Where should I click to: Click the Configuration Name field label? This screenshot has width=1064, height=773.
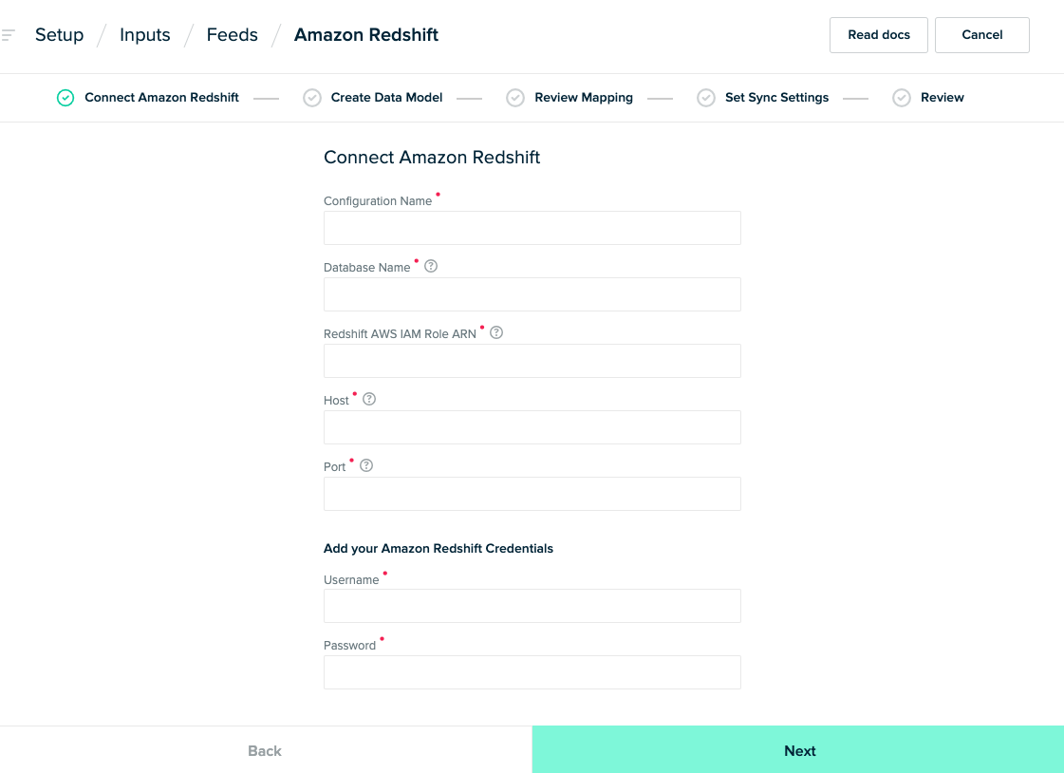(378, 201)
